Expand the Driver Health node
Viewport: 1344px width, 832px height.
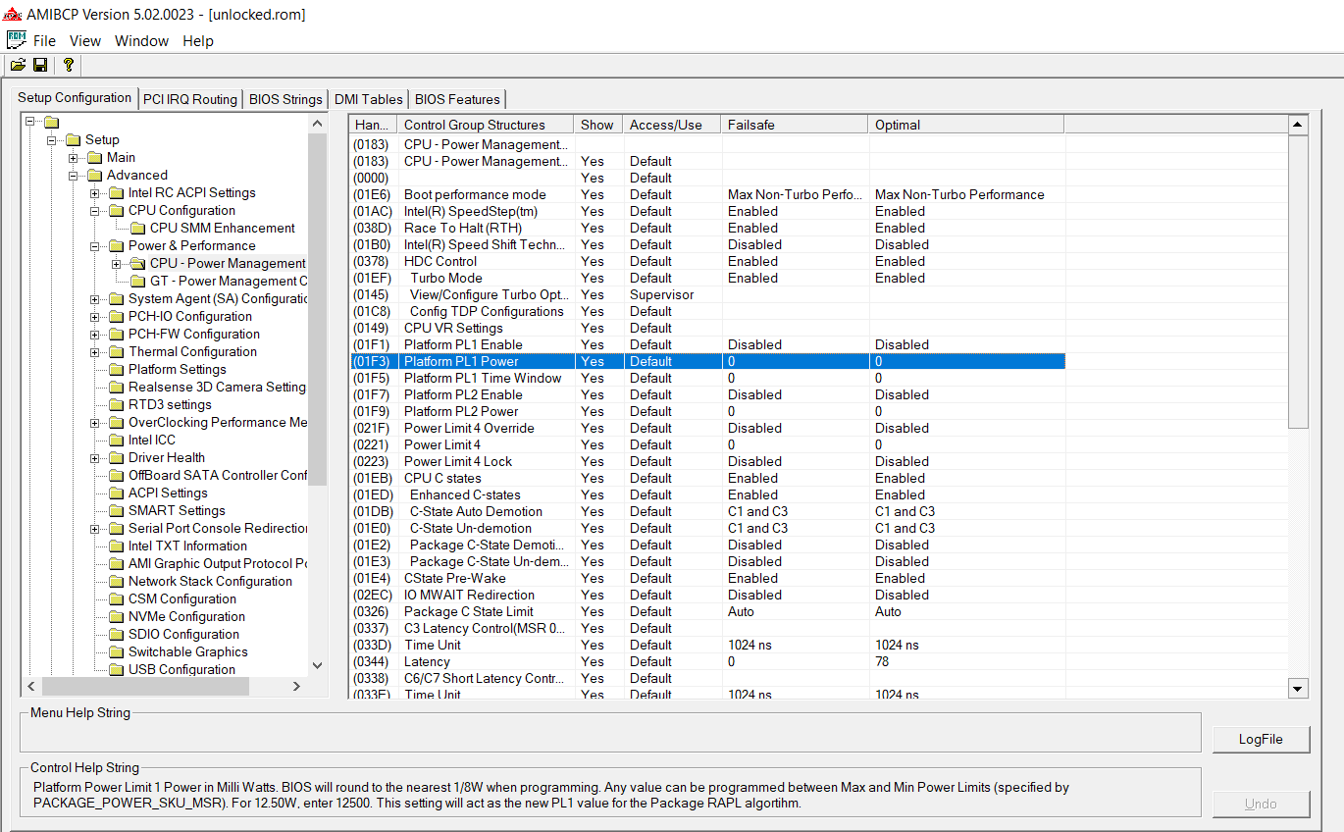pyautogui.click(x=95, y=458)
